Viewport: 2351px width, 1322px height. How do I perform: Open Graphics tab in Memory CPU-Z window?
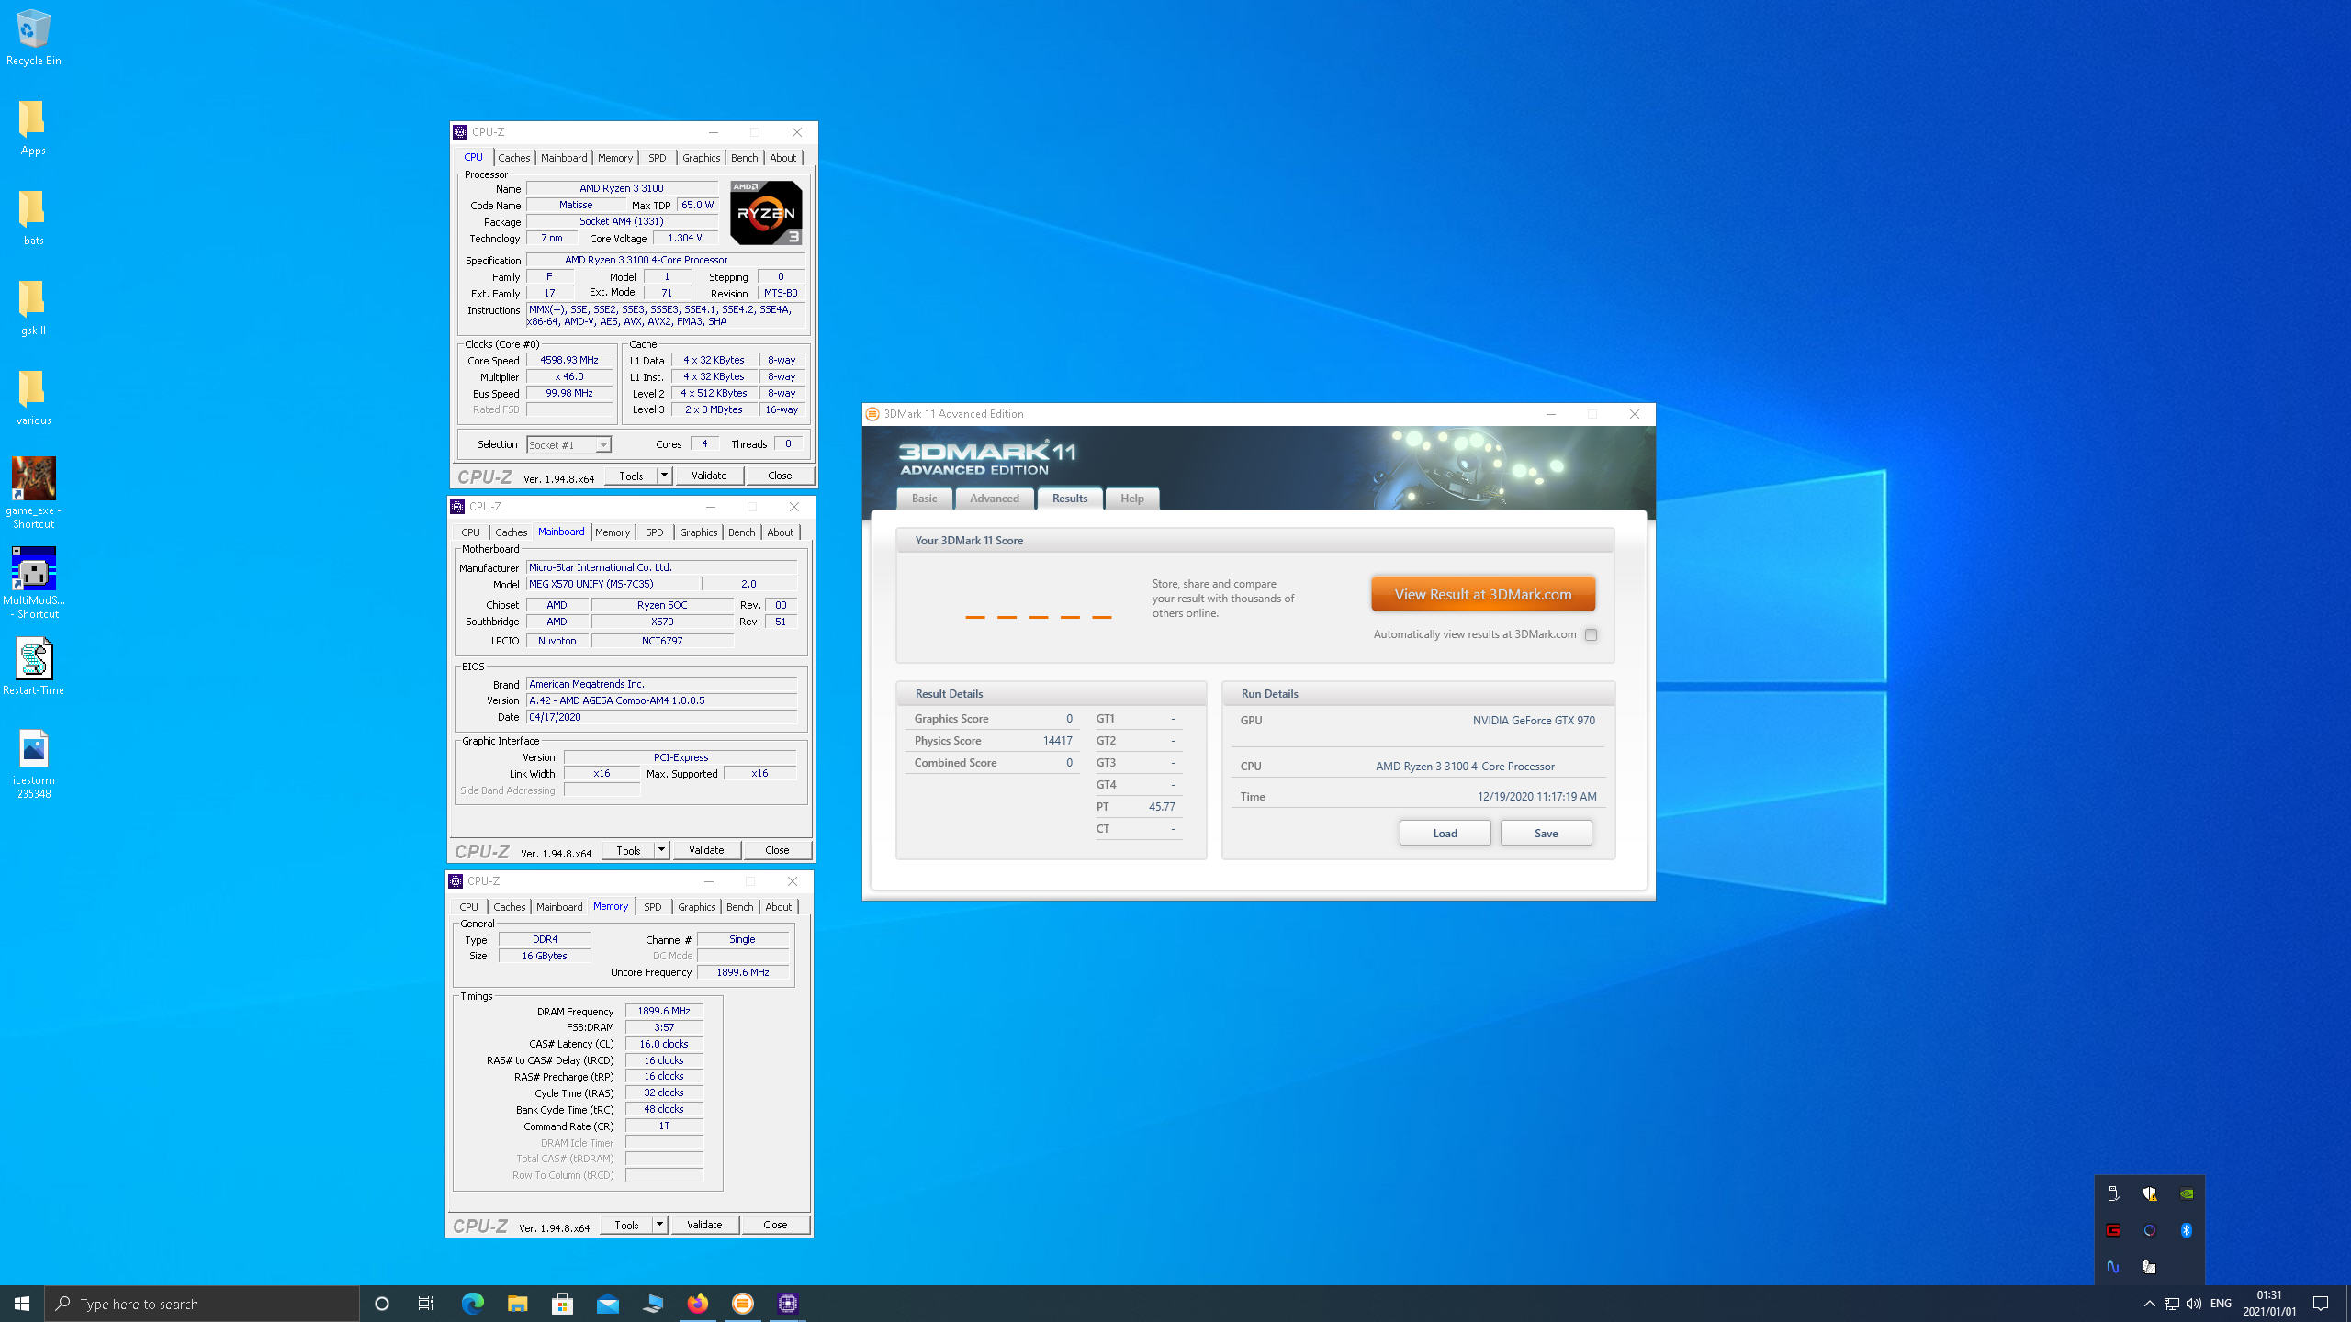coord(696,907)
